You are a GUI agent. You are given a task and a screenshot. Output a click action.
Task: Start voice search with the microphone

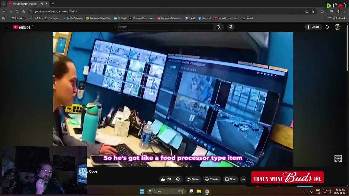[231, 27]
